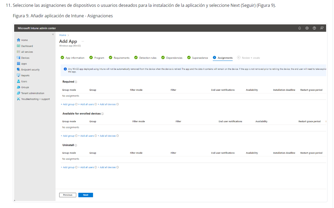The width and height of the screenshot is (334, 208).
Task: Open Troubleshooting + support in sidebar
Action: click(33, 99)
